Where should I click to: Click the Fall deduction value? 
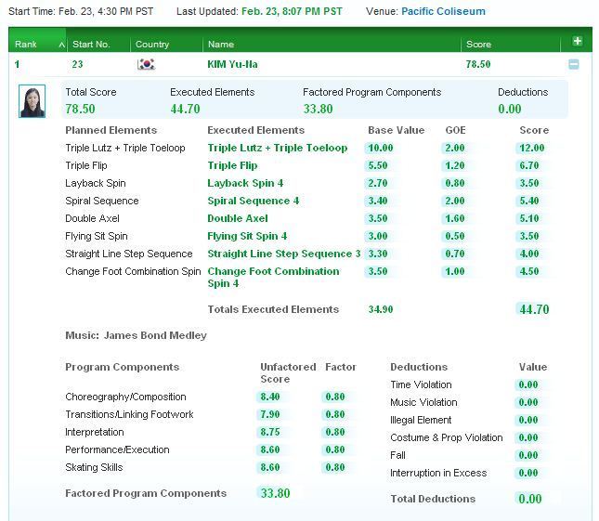(528, 455)
